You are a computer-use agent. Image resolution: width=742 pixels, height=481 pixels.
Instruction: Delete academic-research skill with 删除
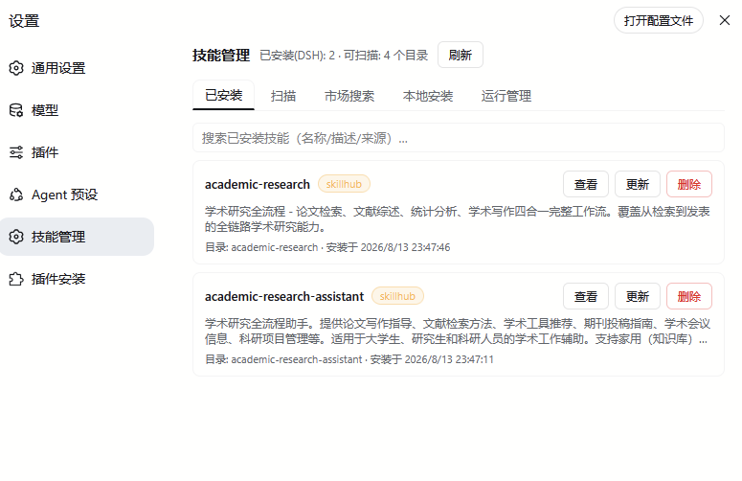coord(689,184)
